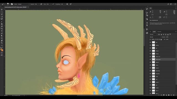Toggle pressure for opacity icon
This screenshot has height=99, width=177.
point(41,4)
